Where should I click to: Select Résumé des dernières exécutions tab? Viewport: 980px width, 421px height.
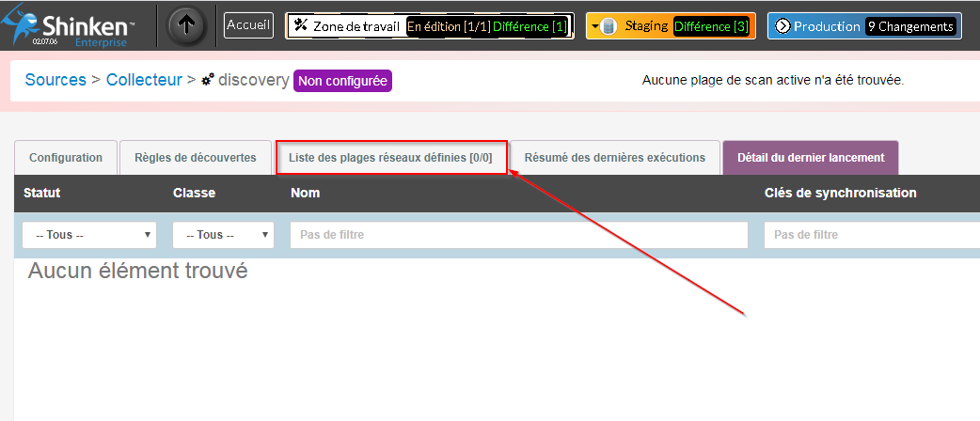pos(614,158)
